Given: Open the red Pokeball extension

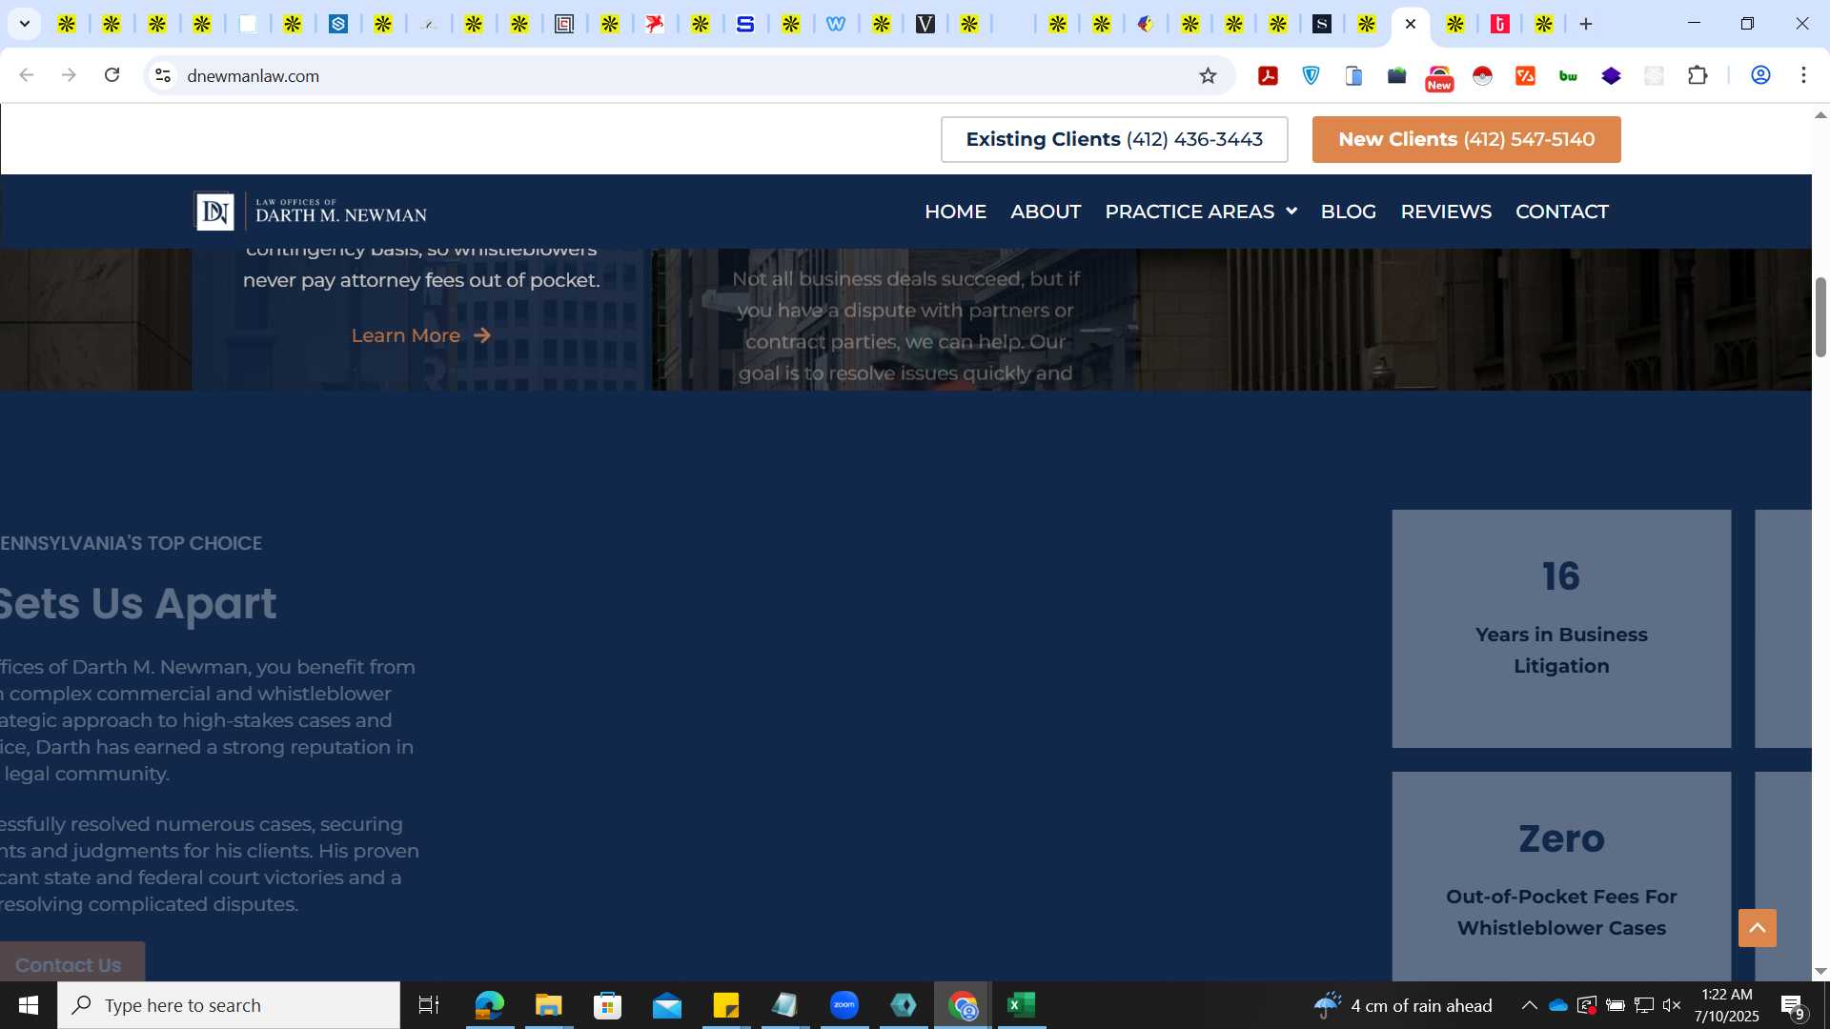Looking at the screenshot, I should 1482,76.
